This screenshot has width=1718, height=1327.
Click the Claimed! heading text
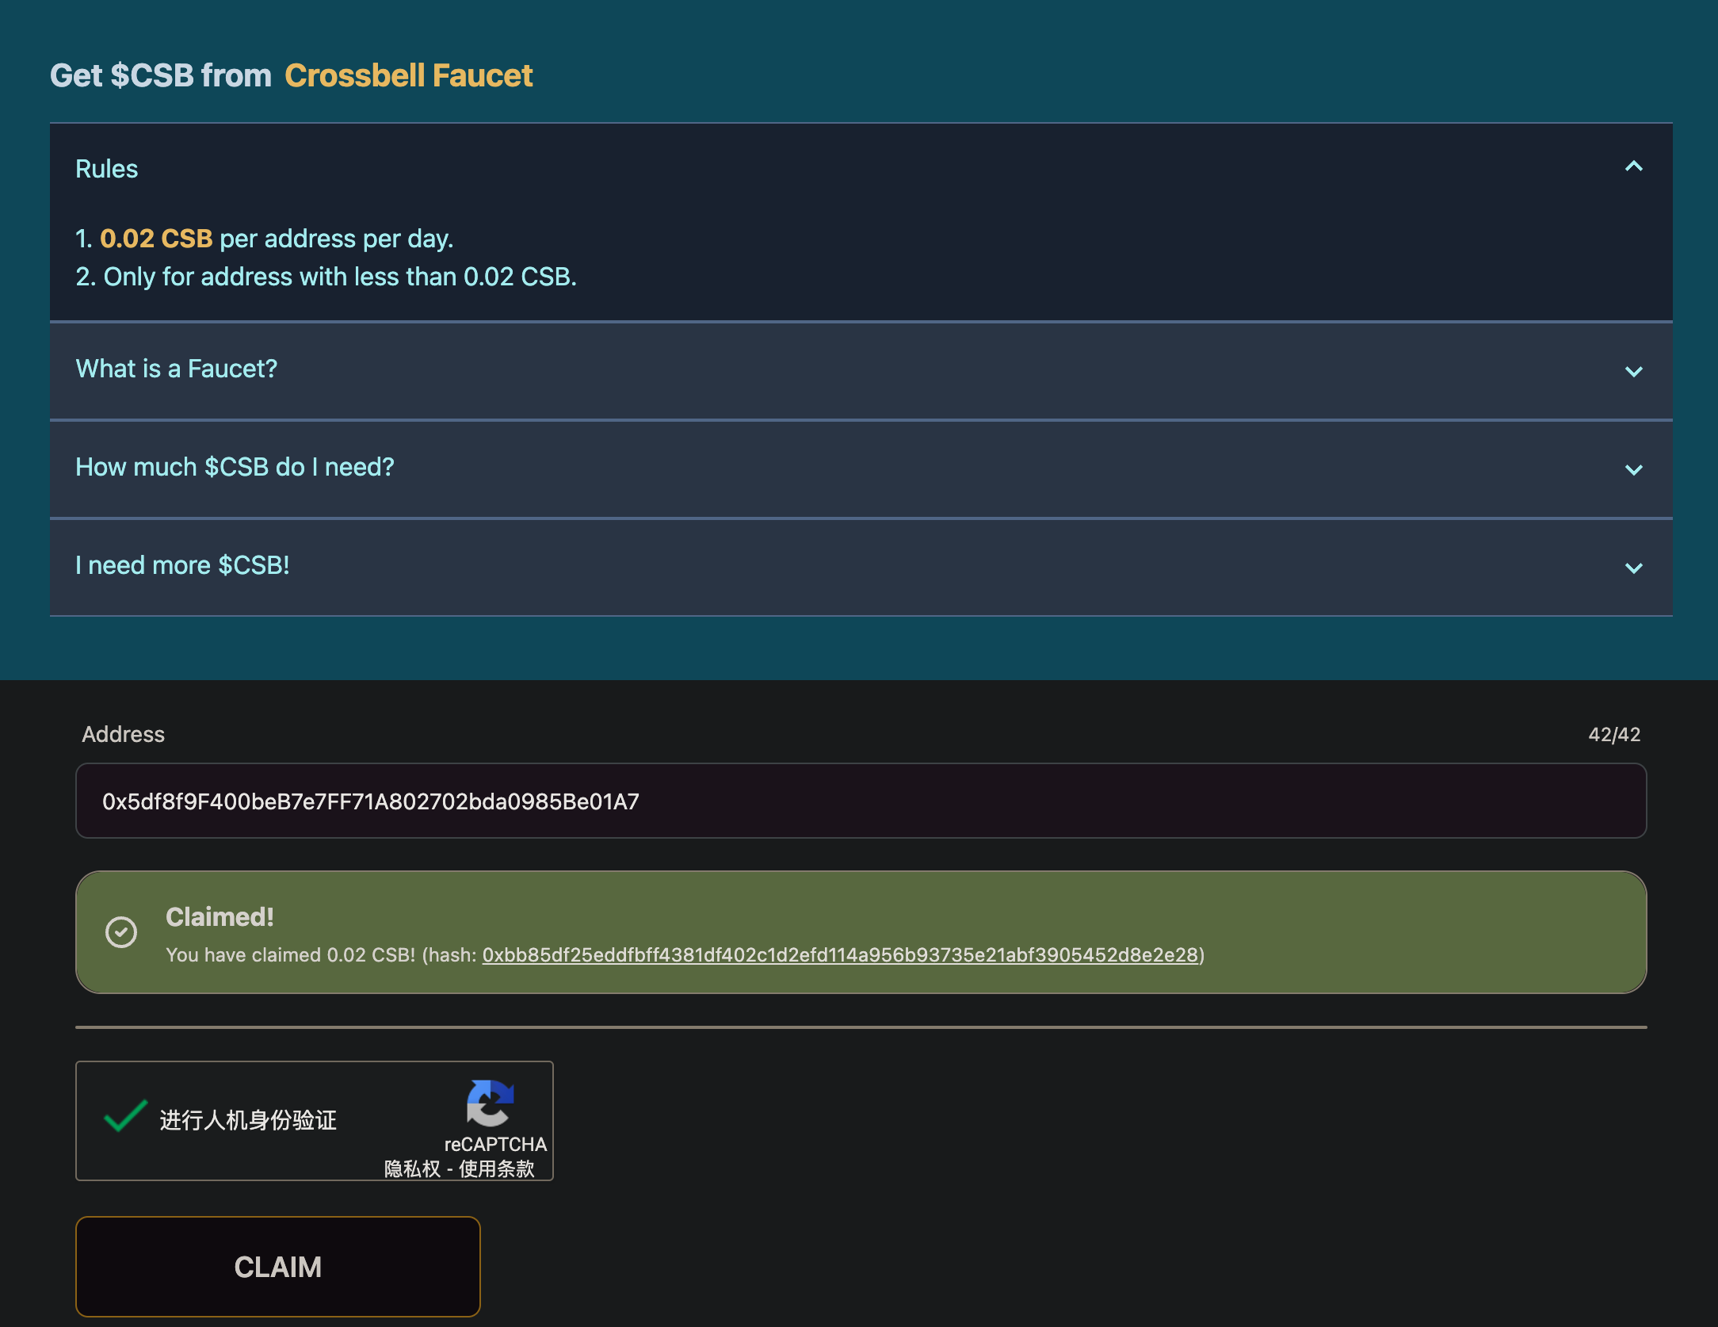point(220,916)
